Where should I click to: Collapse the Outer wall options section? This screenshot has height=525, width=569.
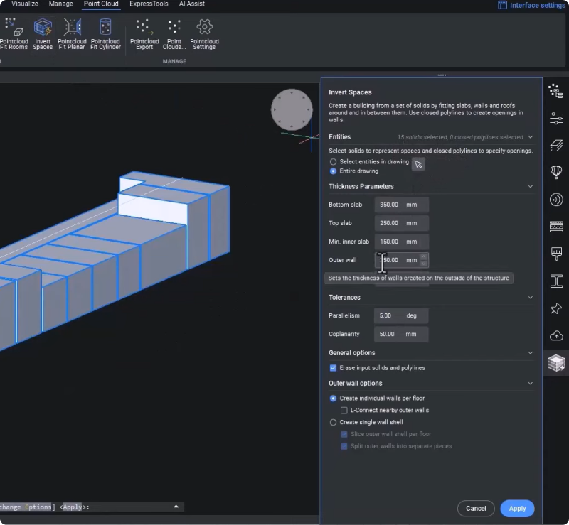pos(530,384)
